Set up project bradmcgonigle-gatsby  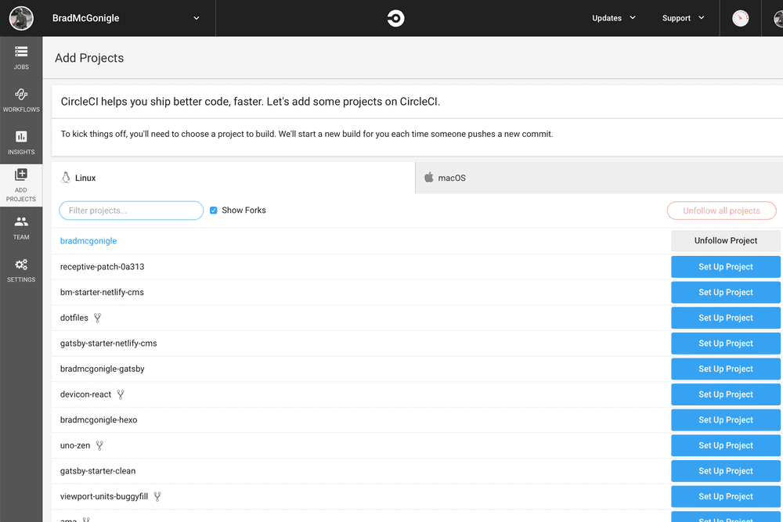pyautogui.click(x=726, y=369)
